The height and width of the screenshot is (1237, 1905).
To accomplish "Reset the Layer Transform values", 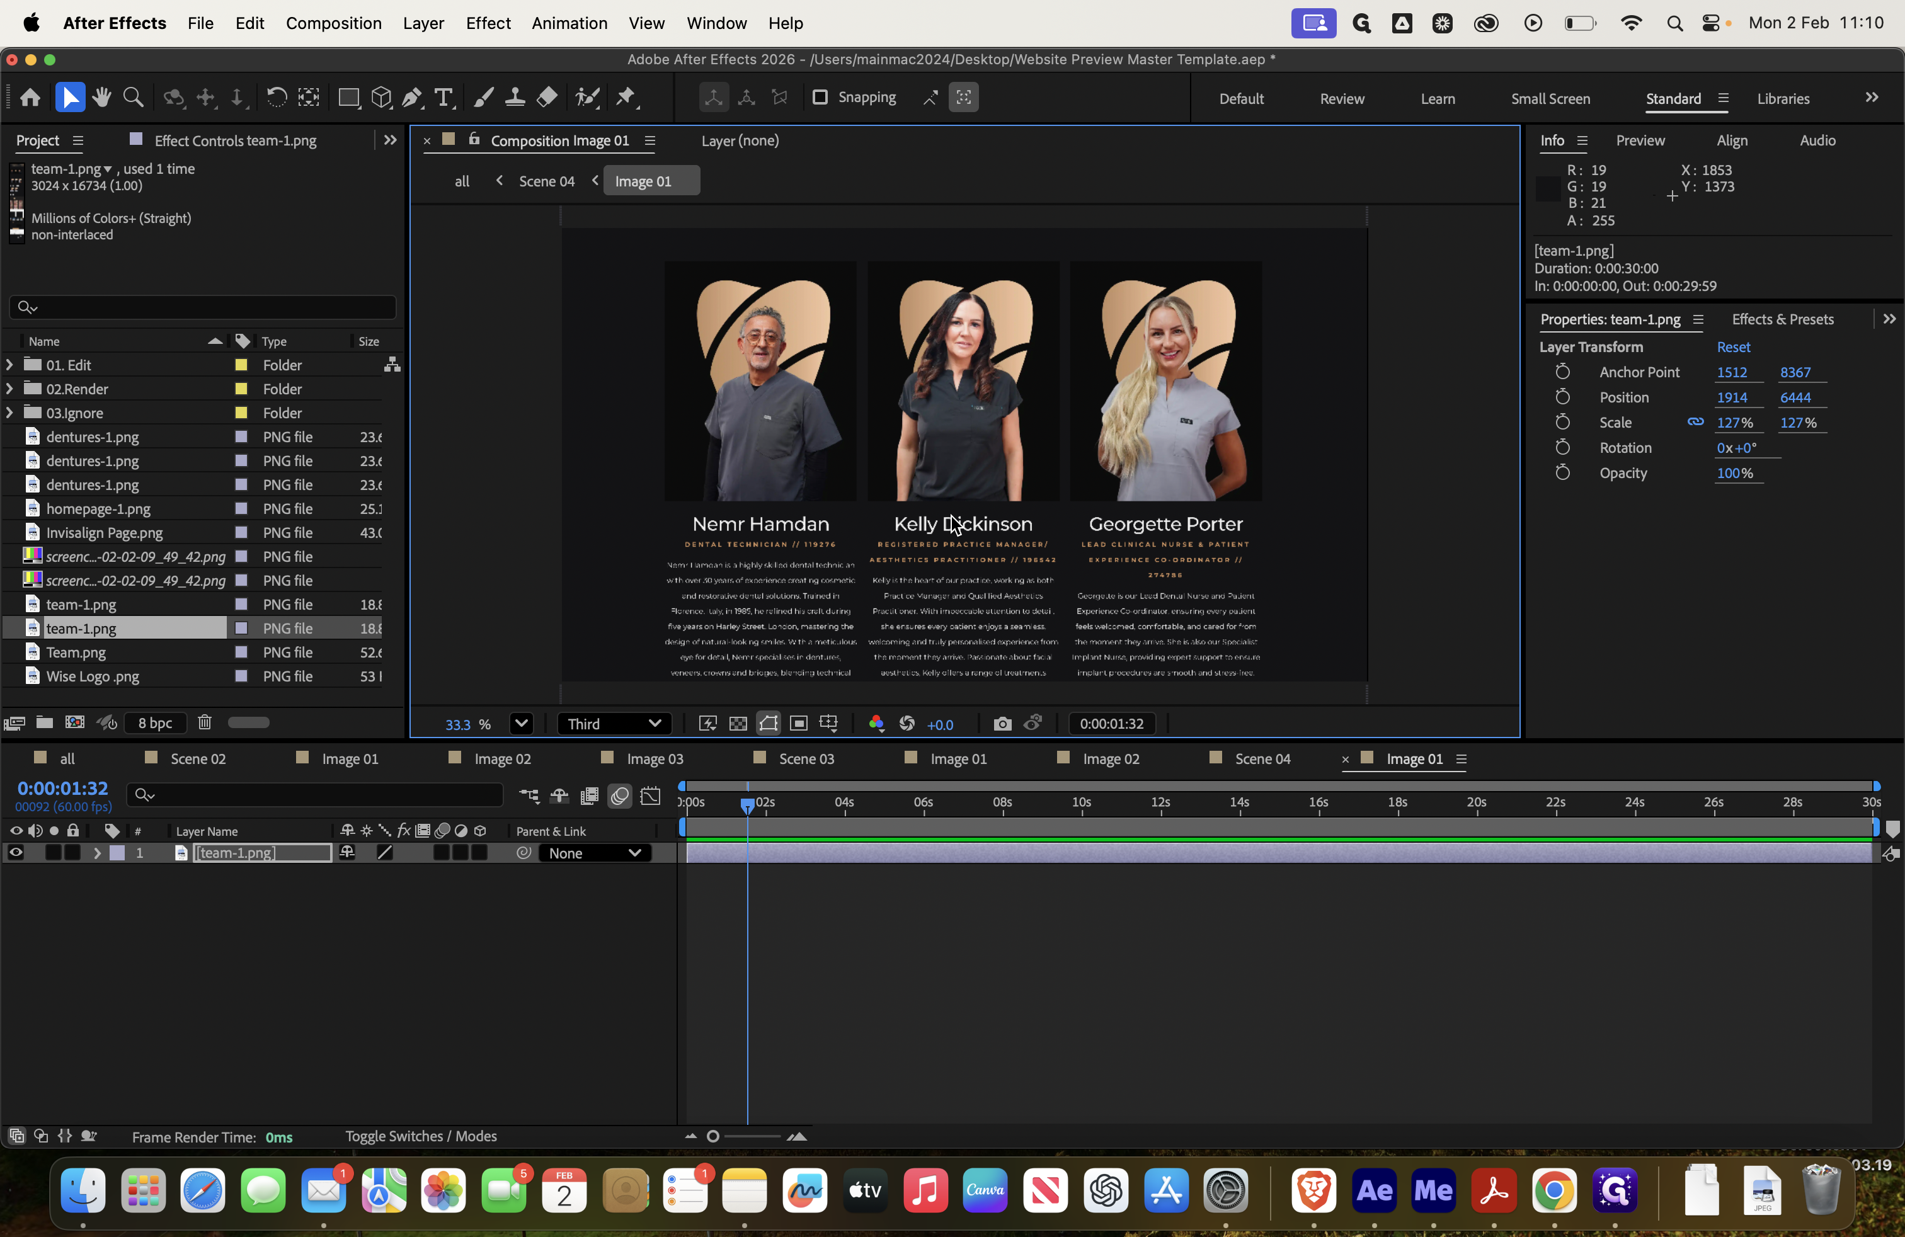I will click(1733, 346).
